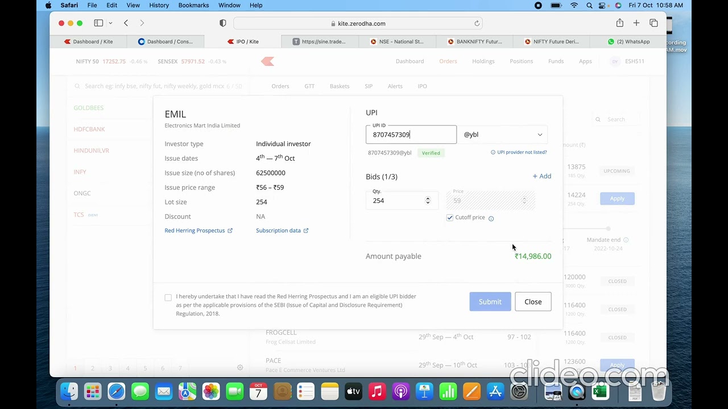The height and width of the screenshot is (409, 728).
Task: Open the Funds section in Kite
Action: coord(556,61)
